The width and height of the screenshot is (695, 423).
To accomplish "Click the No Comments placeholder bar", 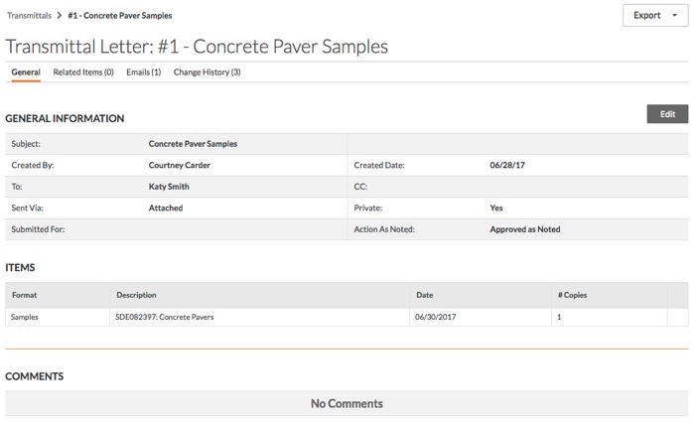I will click(x=347, y=403).
